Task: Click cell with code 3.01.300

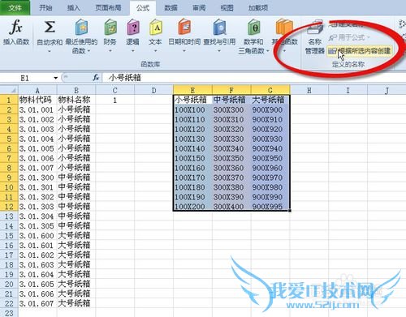Action: pos(37,178)
